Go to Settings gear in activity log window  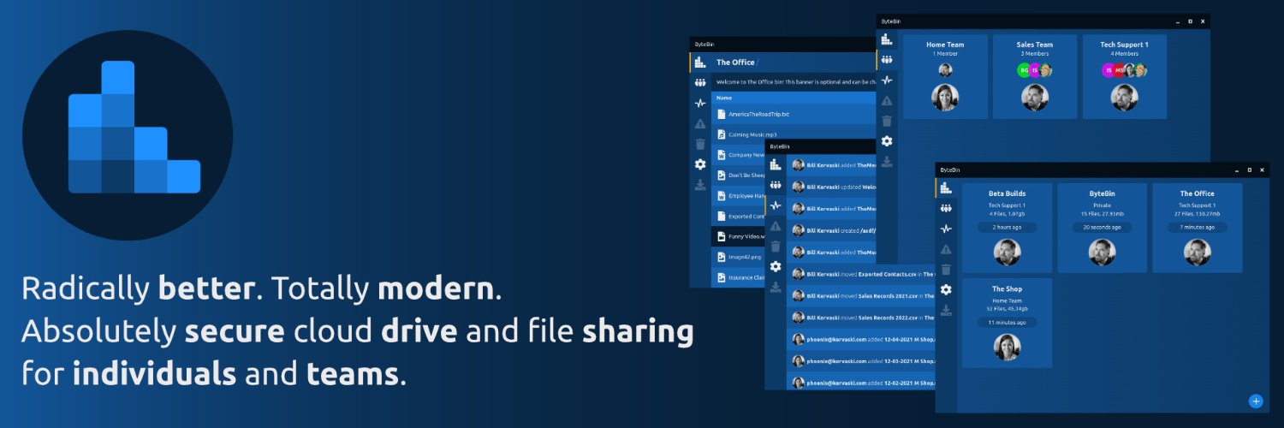click(776, 267)
